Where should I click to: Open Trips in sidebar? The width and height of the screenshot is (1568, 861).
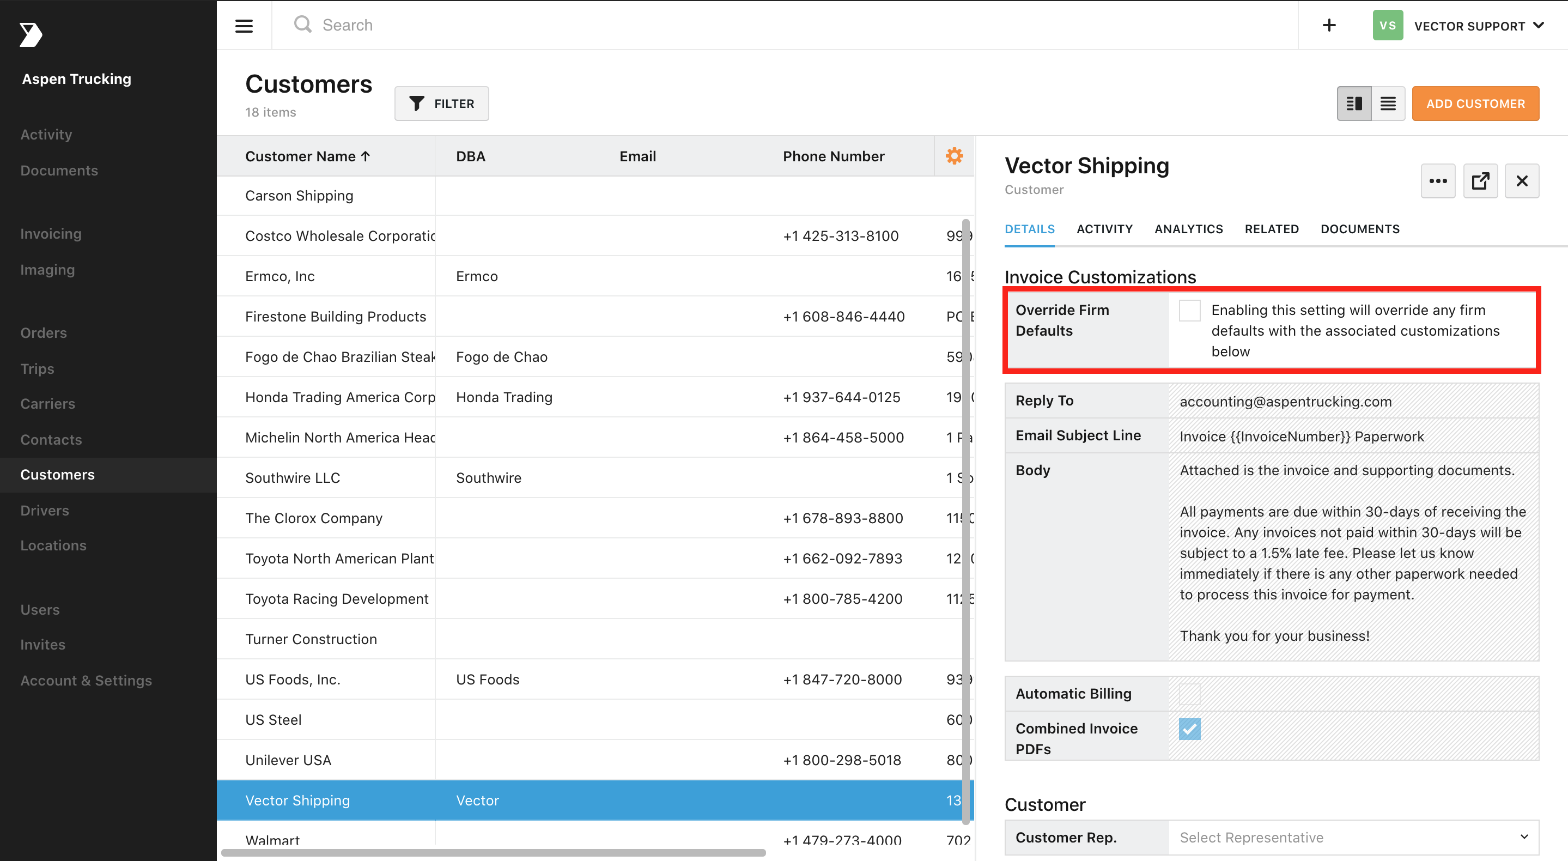[x=37, y=369]
